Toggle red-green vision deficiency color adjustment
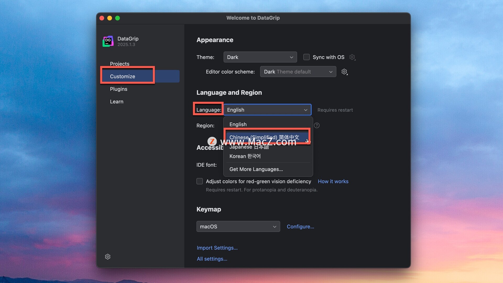503x283 pixels. tap(200, 181)
